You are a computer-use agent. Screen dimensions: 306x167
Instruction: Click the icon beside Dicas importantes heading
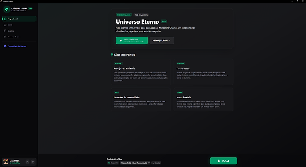pos(112,55)
